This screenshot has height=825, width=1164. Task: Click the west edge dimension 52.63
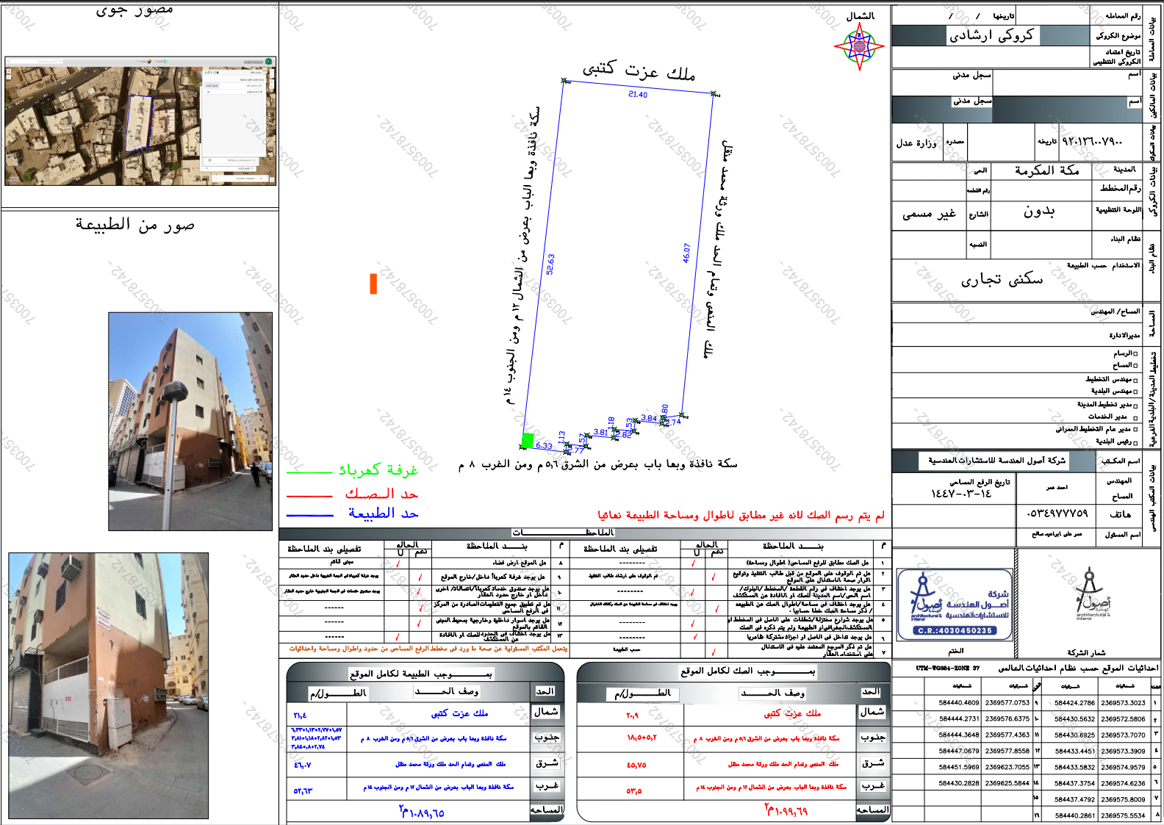click(550, 264)
